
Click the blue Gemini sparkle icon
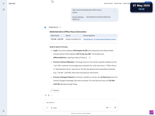[45, 27]
